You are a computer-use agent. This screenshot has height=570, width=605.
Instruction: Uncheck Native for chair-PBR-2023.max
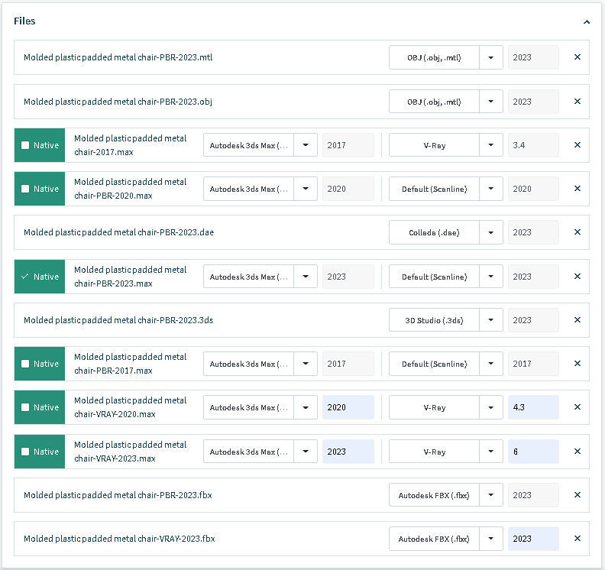tap(25, 277)
